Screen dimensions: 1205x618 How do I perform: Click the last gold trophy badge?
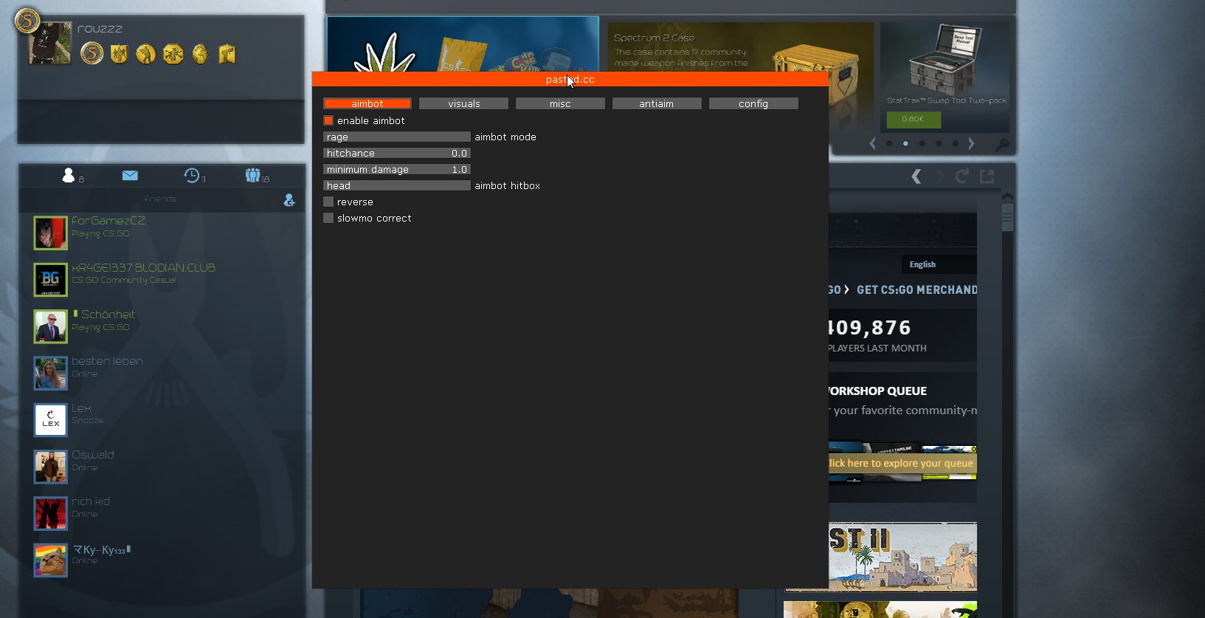pos(227,53)
